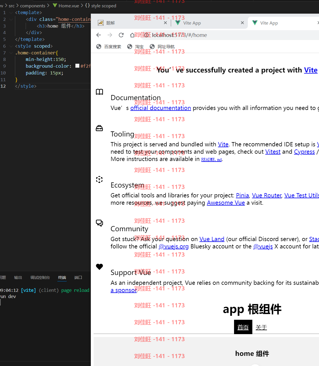Click the app 根组件 heading
Image resolution: width=319 pixels, height=366 pixels.
coord(252,309)
